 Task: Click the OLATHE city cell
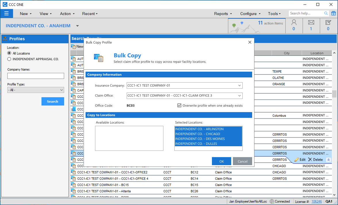(278, 78)
